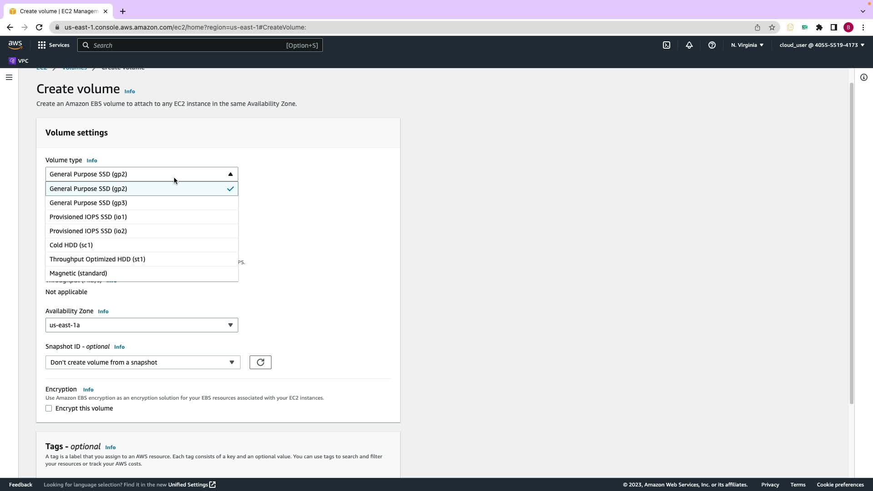This screenshot has width=873, height=491.
Task: Expand the N. Virginia region selector
Action: coord(747,45)
